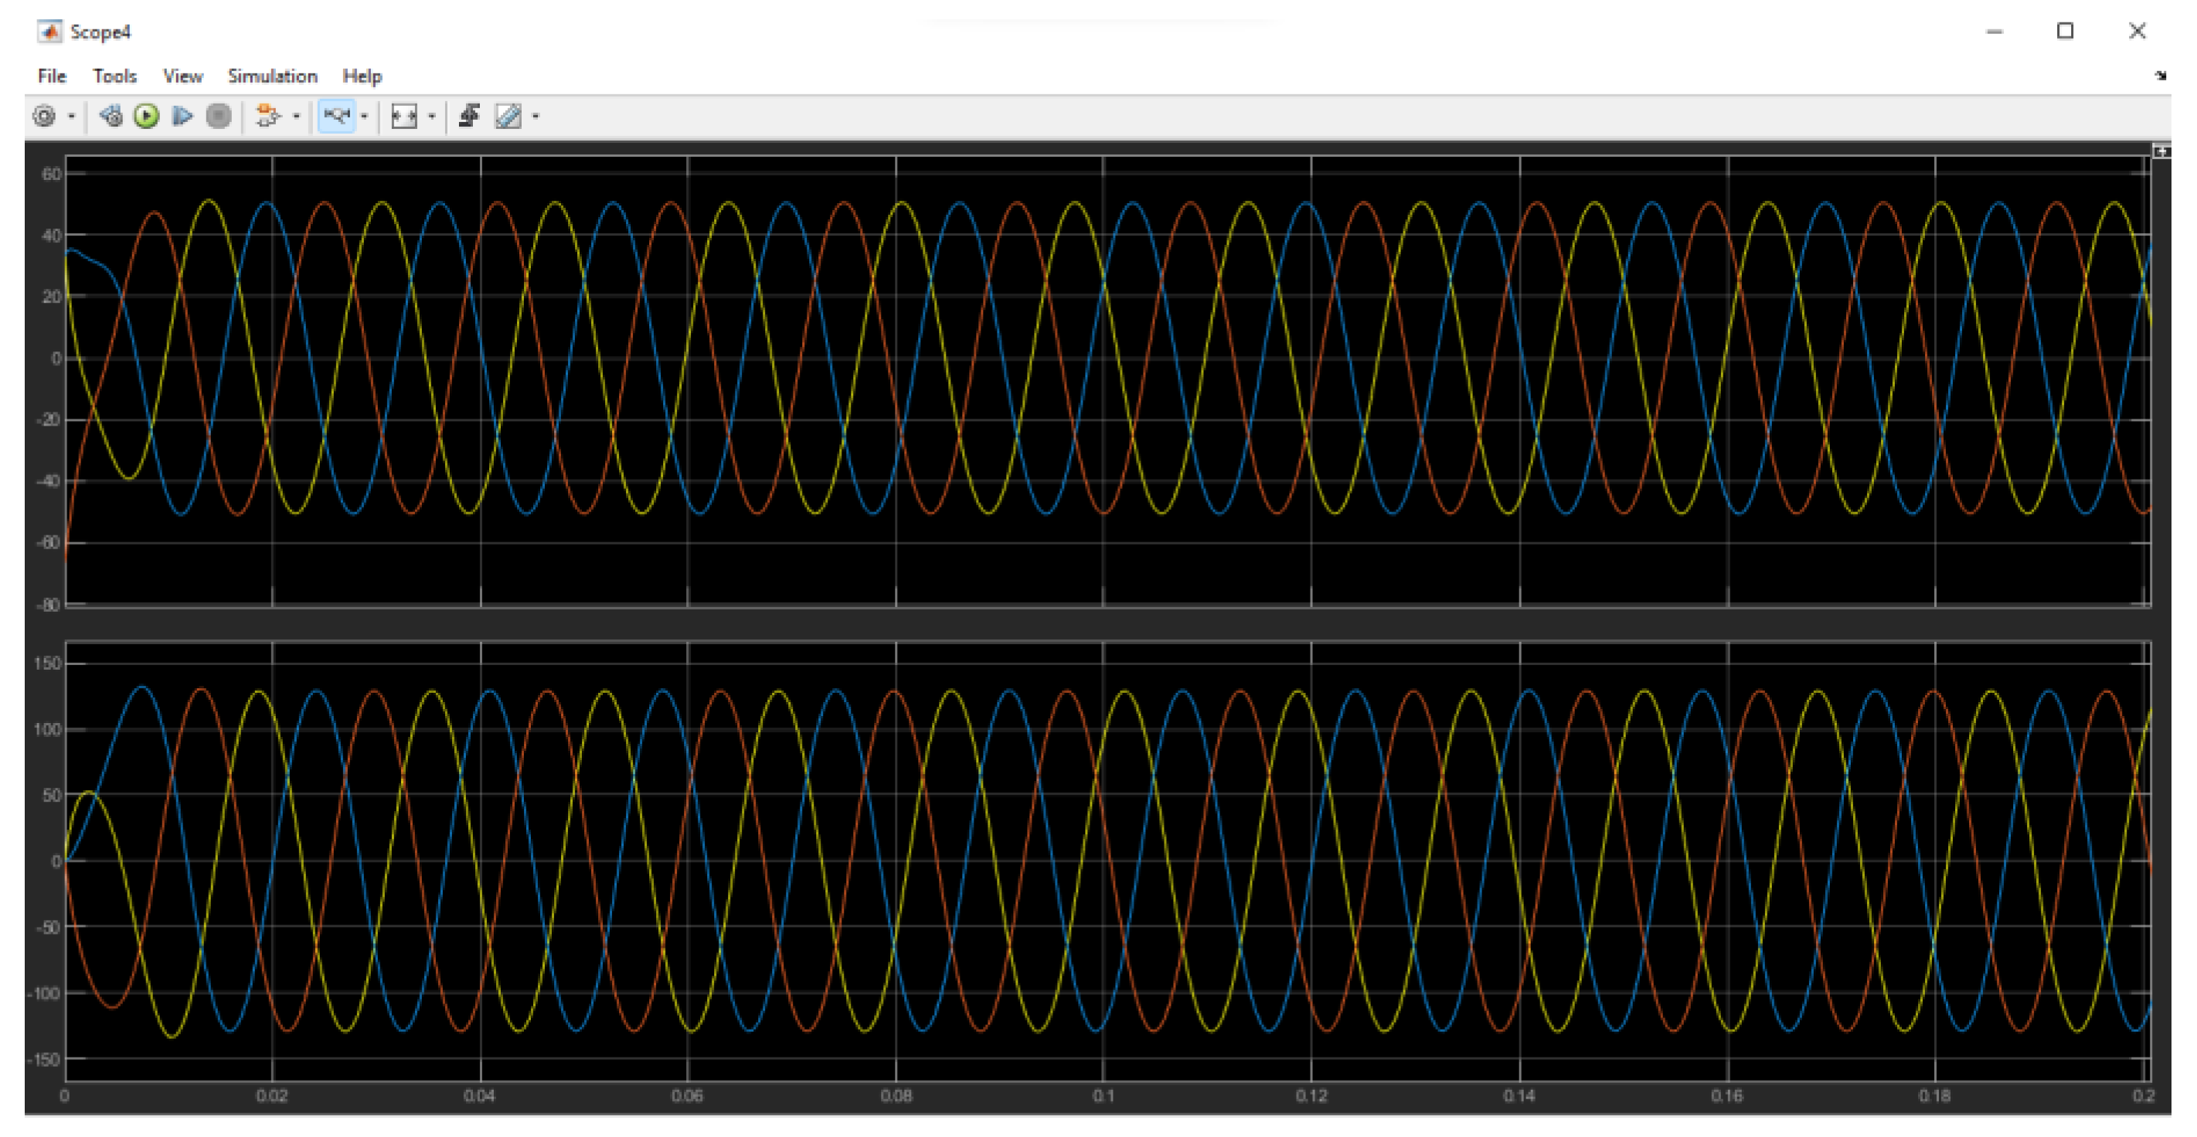The height and width of the screenshot is (1137, 2197).
Task: Click the Scale axes limits icon
Action: 403,116
